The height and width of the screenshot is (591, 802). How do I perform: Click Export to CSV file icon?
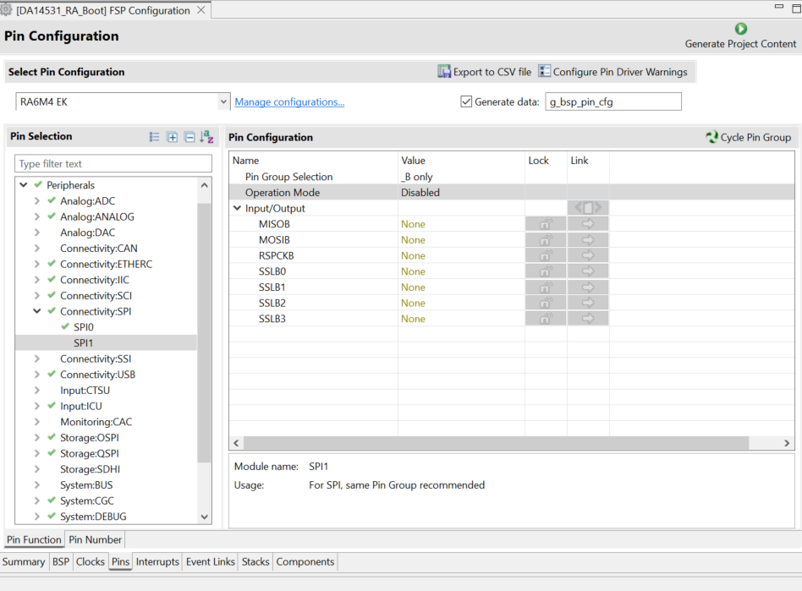(x=444, y=72)
